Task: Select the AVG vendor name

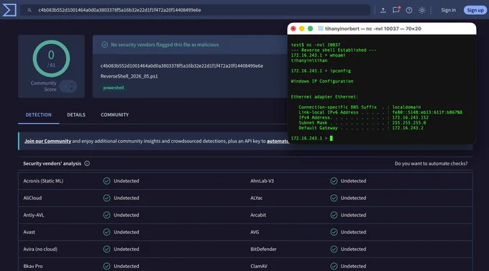Action: click(x=255, y=232)
